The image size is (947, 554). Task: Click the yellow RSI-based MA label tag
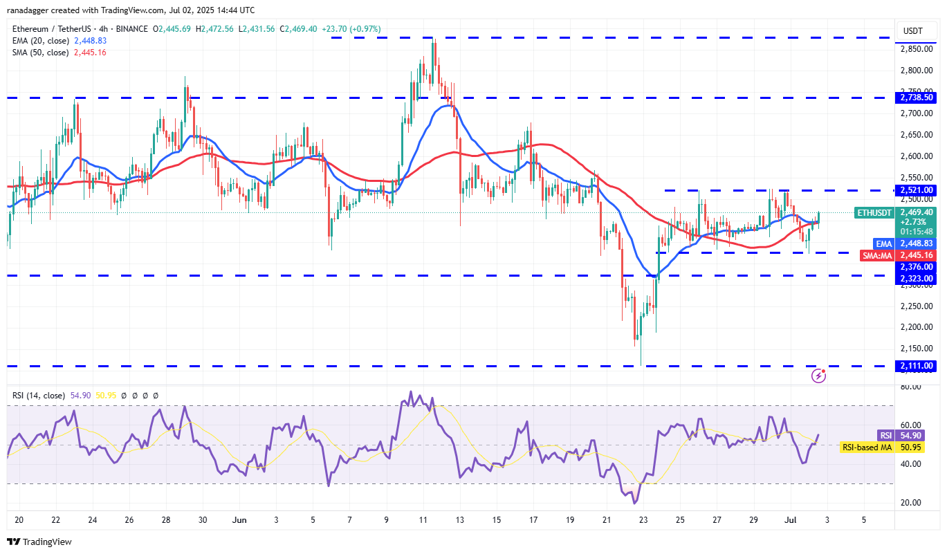pyautogui.click(x=866, y=447)
